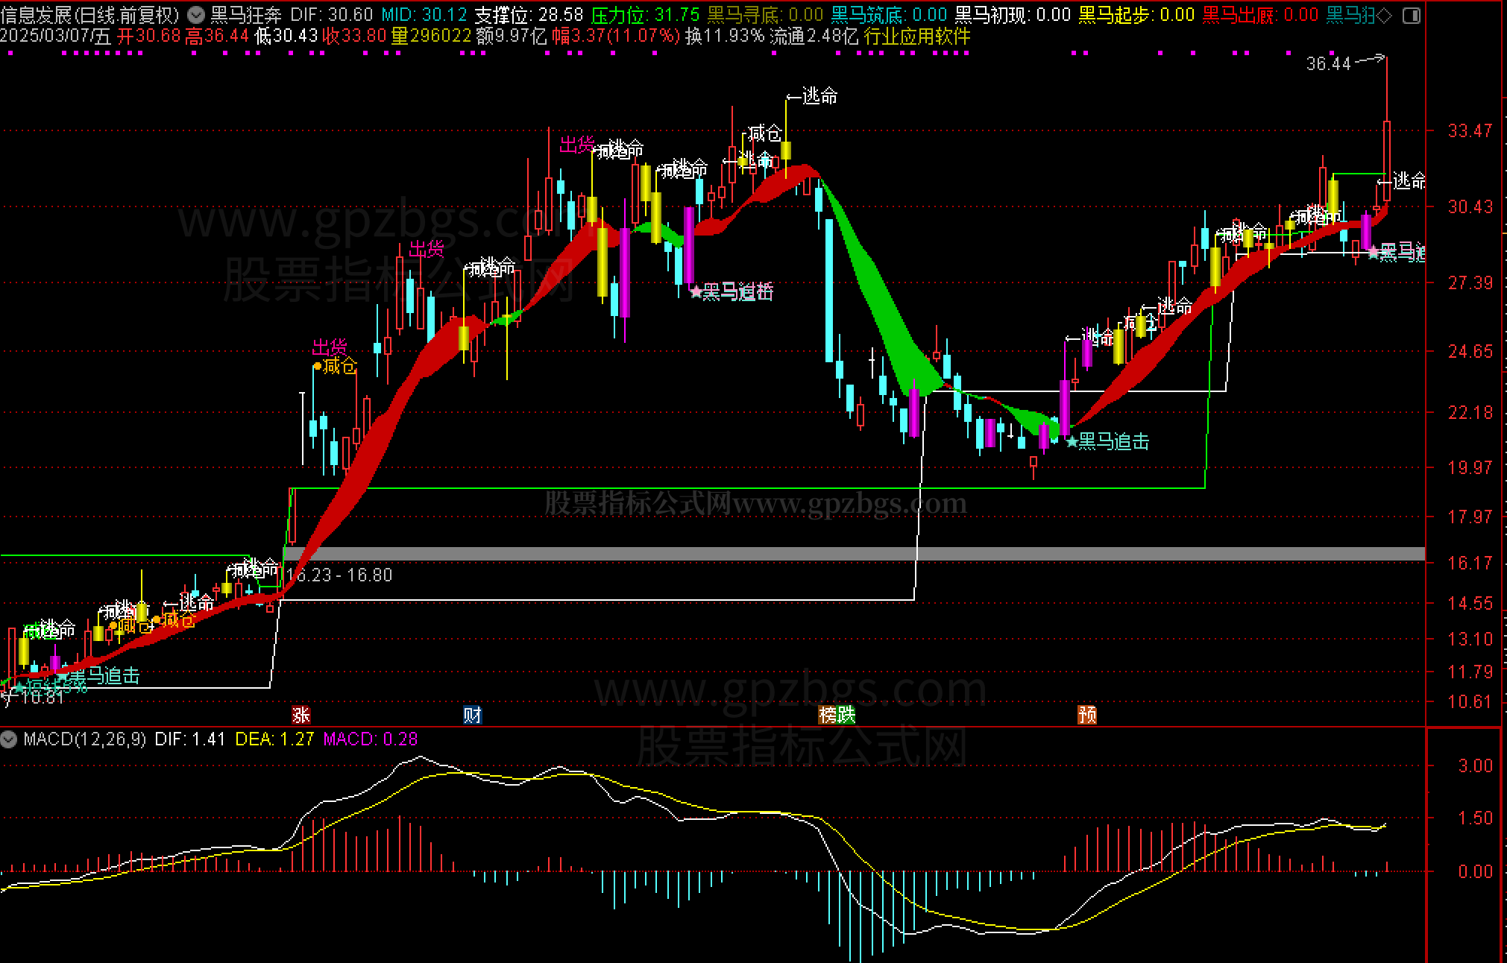Click the 3.00 MACD axis label
1507x963 pixels.
tap(1474, 765)
